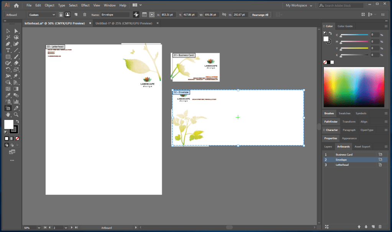This screenshot has height=232, width=392.
Task: Switch to the Layers panel tab
Action: (x=328, y=147)
